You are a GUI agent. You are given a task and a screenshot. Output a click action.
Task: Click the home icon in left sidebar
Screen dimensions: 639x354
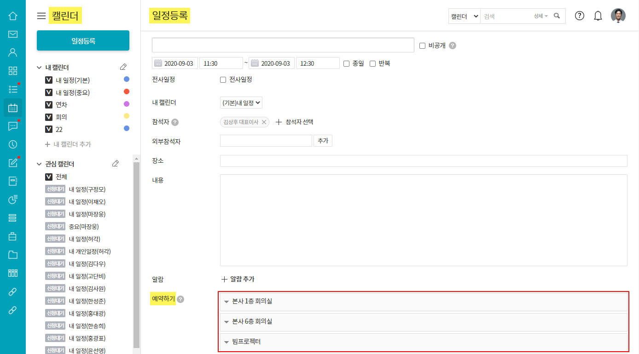tap(13, 16)
